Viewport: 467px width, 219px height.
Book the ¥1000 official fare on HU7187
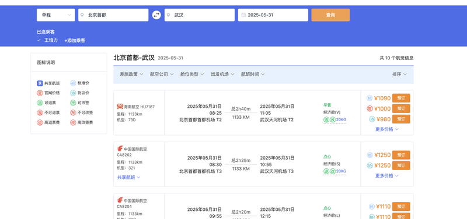(x=401, y=108)
